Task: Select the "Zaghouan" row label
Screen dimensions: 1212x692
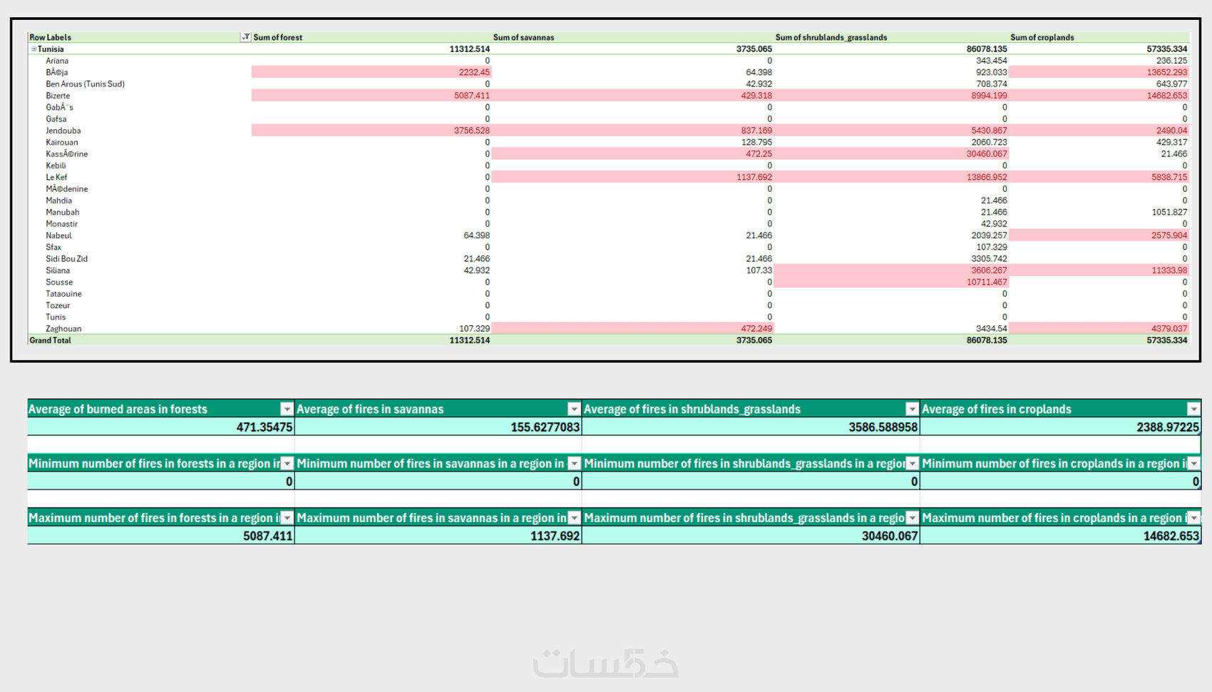Action: coord(63,329)
